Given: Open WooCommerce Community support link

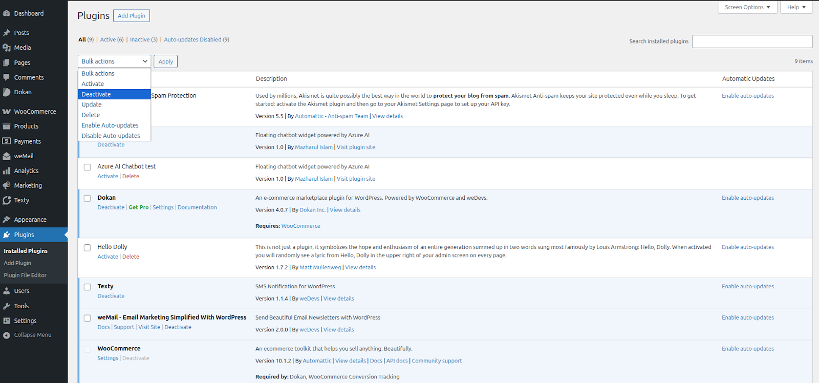Looking at the screenshot, I should [x=437, y=361].
